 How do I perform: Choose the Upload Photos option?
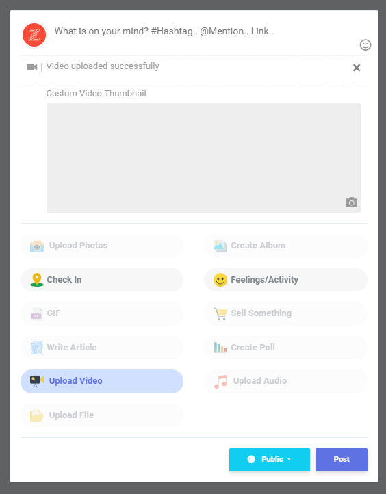pyautogui.click(x=102, y=246)
